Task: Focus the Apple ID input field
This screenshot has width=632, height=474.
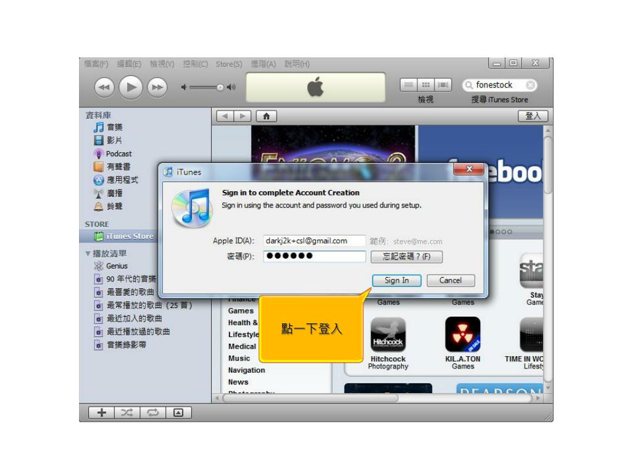Action: (x=314, y=241)
